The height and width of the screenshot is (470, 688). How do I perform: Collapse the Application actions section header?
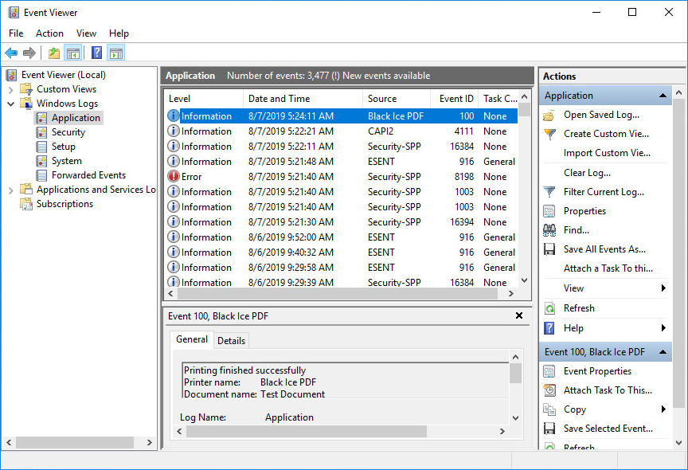[x=663, y=96]
